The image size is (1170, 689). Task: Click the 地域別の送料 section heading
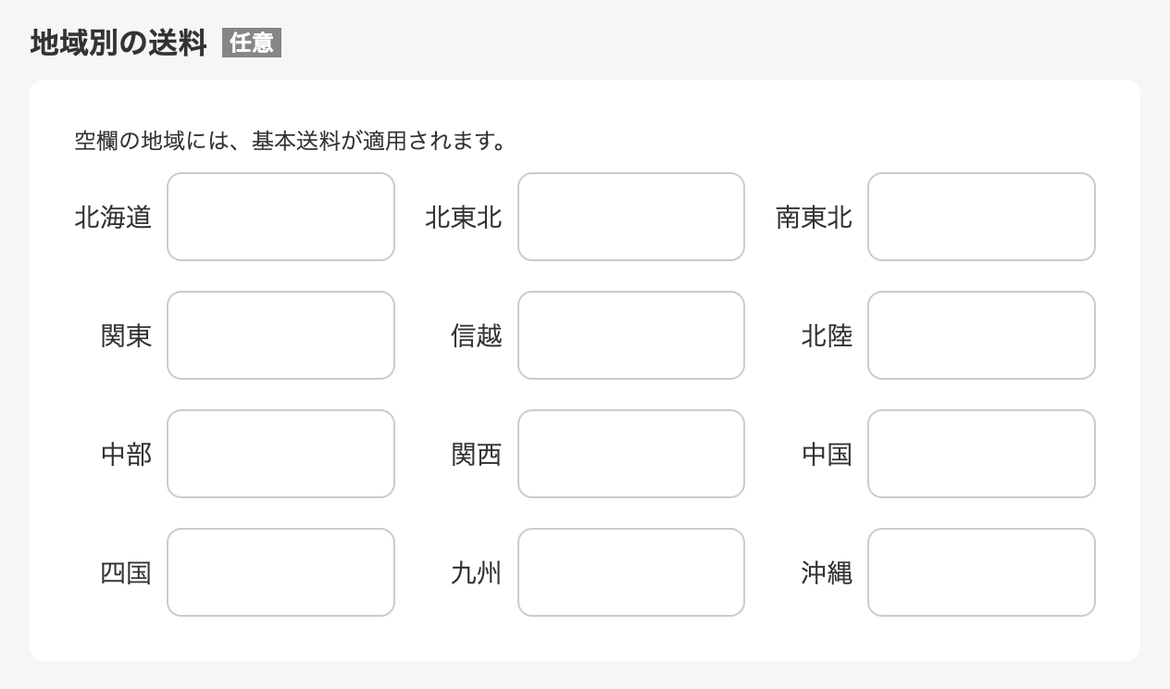coord(117,43)
